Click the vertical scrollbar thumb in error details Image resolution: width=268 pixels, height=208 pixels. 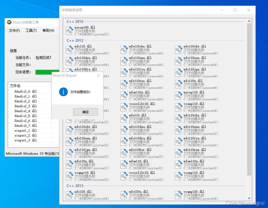(x=249, y=99)
